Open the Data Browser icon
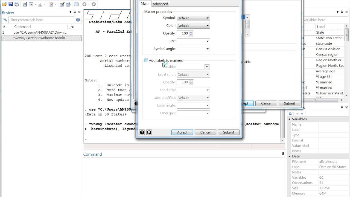This screenshot has height=197, width=350. tap(68, 4)
